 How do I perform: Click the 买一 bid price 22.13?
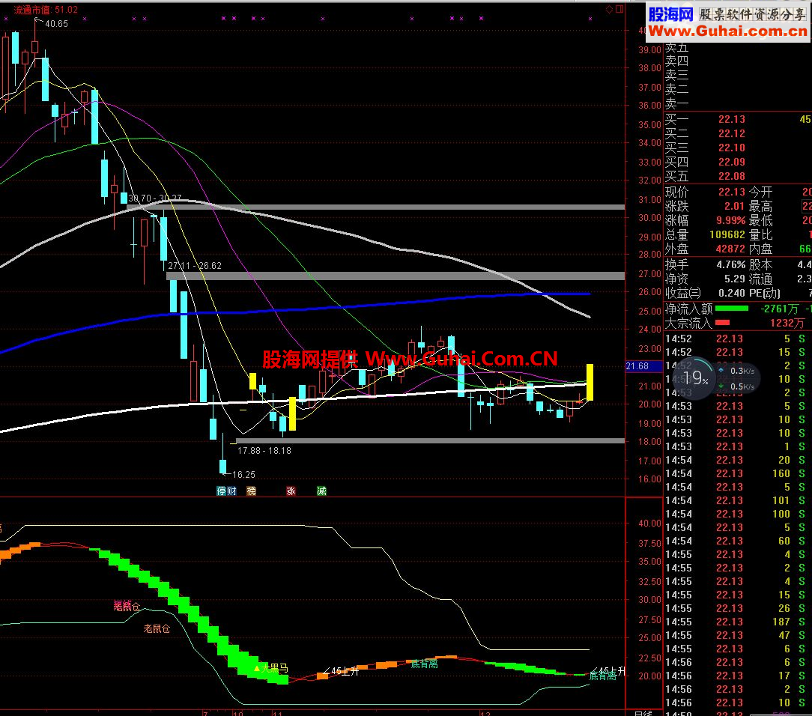(731, 120)
